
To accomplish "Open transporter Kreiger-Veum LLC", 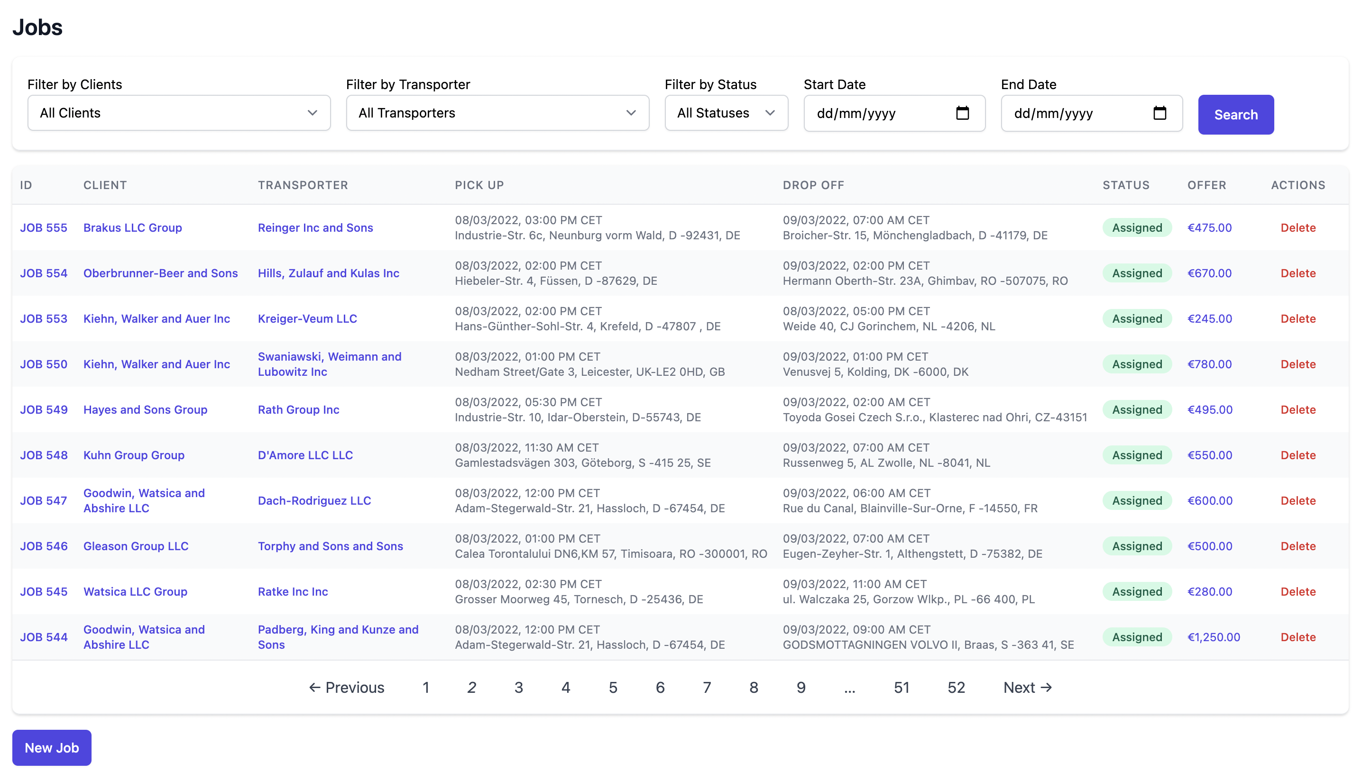I will 307,319.
